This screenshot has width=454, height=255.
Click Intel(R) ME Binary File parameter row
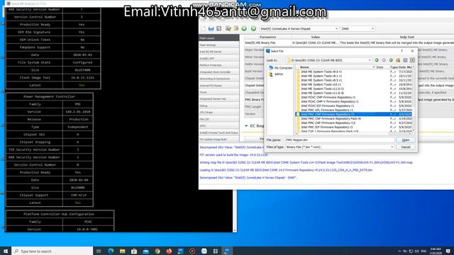click(x=349, y=42)
